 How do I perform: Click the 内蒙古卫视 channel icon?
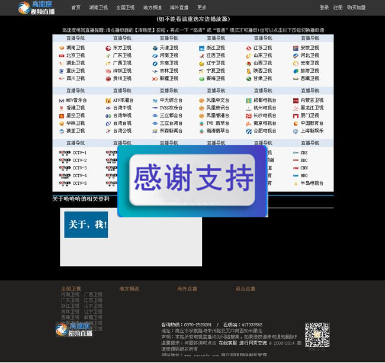(x=296, y=101)
